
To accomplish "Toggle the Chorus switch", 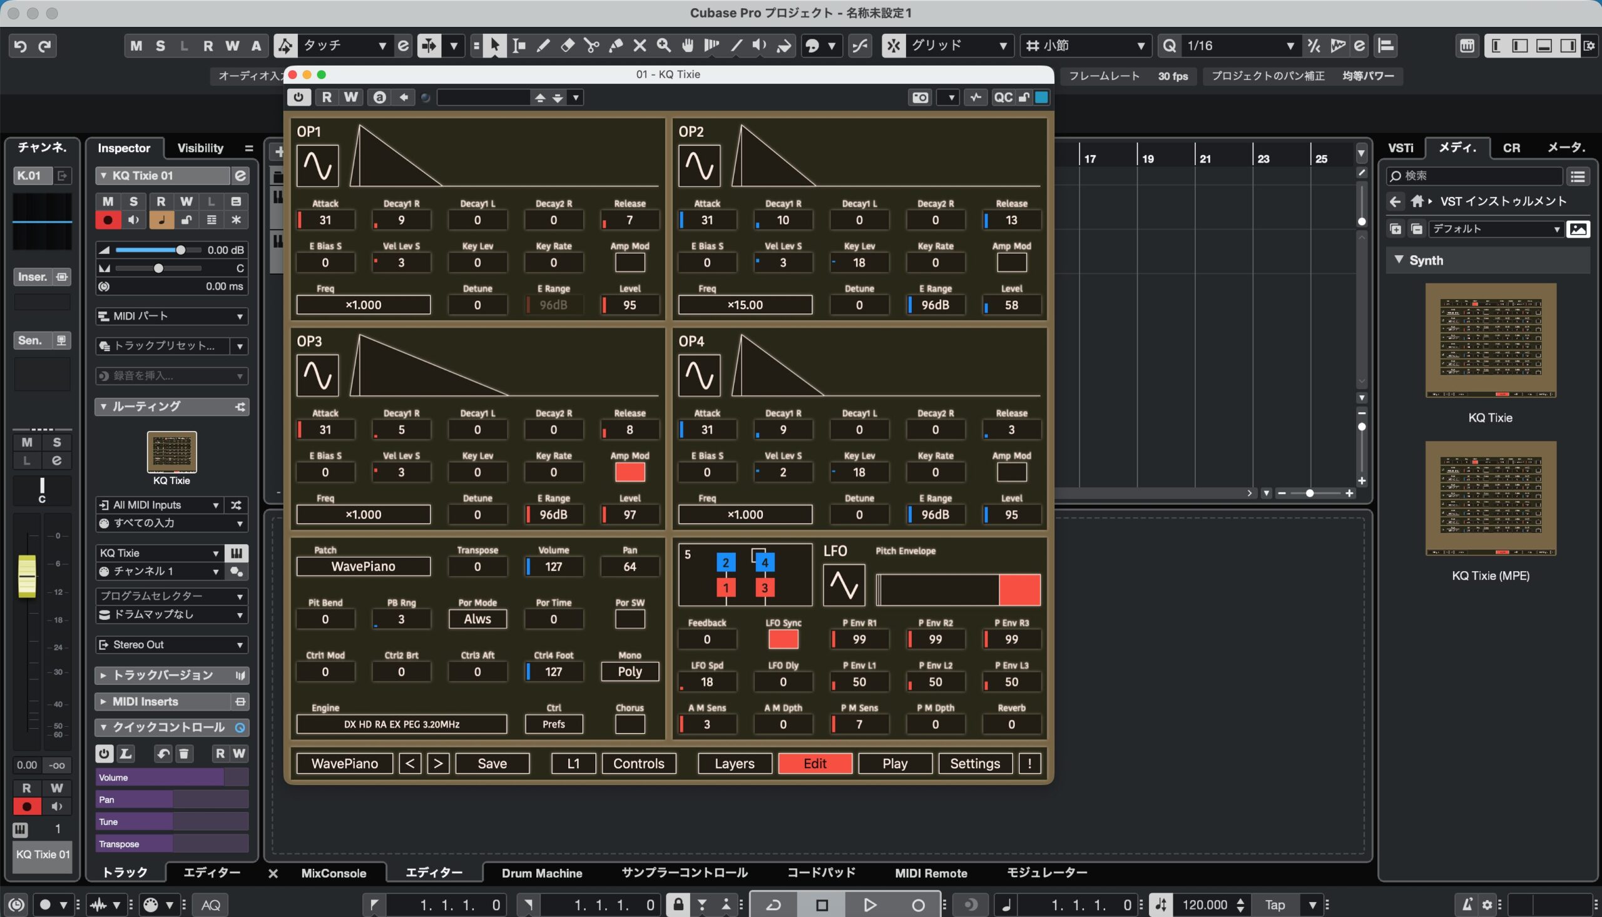I will point(630,724).
